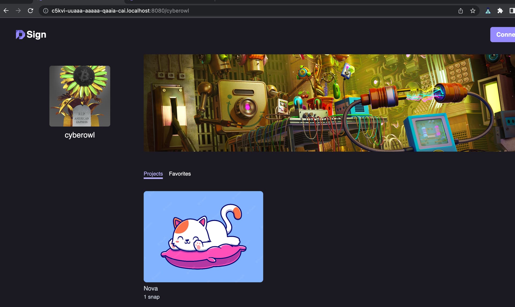This screenshot has width=515, height=307.
Task: Switch to the Projects tab
Action: coord(153,174)
